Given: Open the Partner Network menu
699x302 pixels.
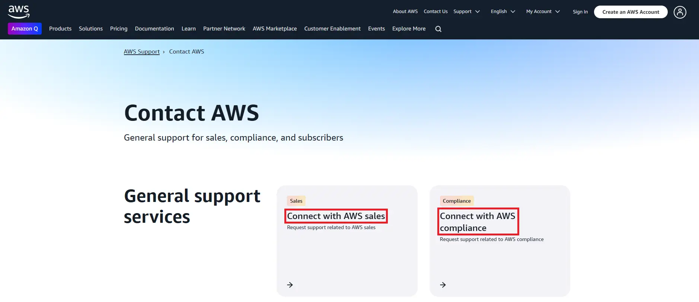Looking at the screenshot, I should coord(224,29).
